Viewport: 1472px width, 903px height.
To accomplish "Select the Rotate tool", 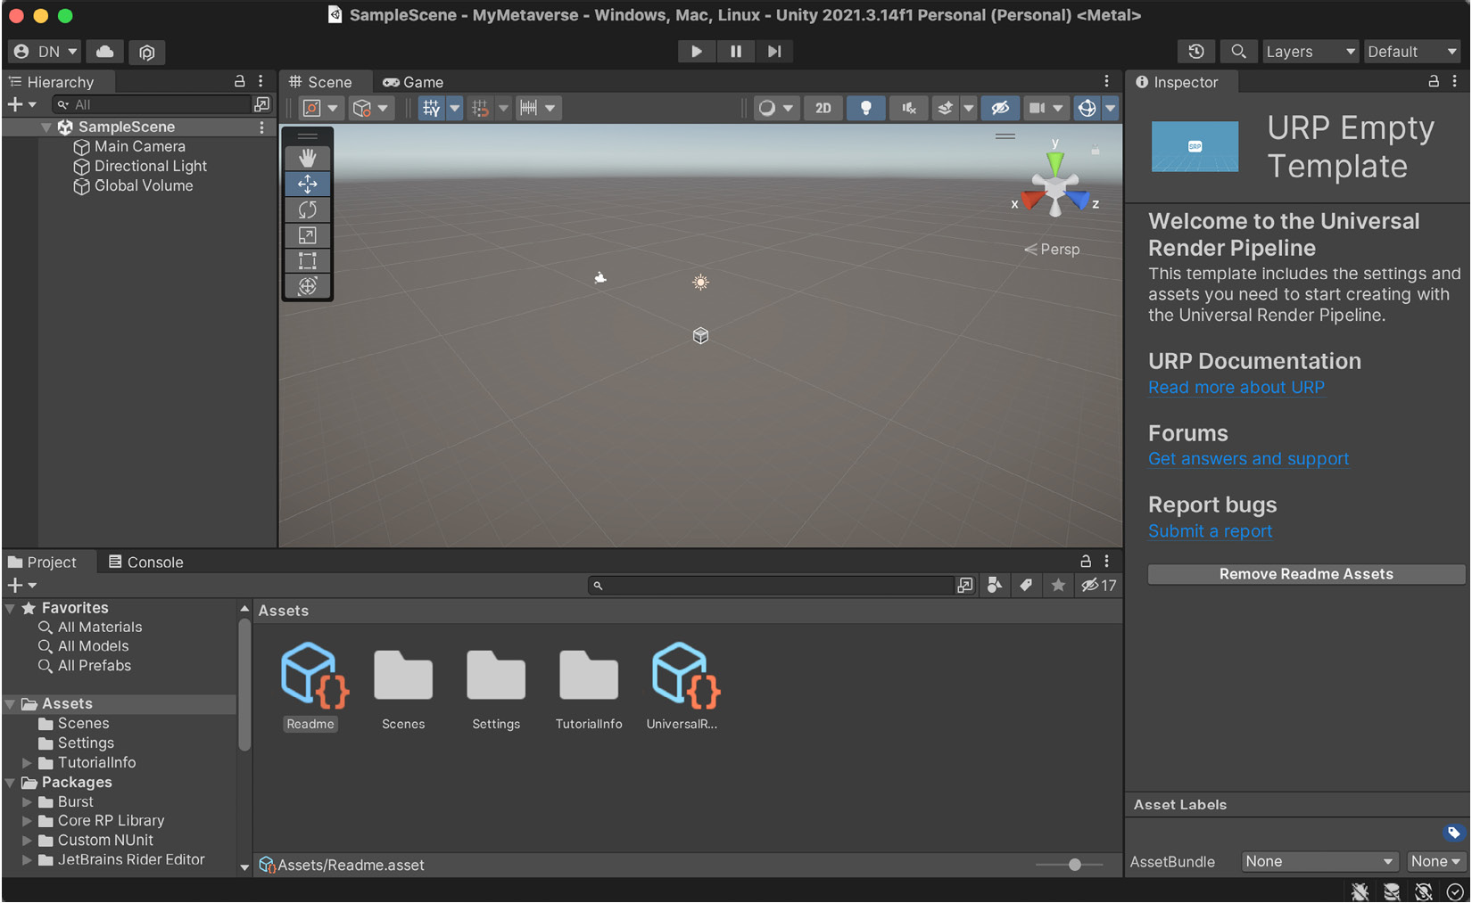I will click(x=308, y=209).
